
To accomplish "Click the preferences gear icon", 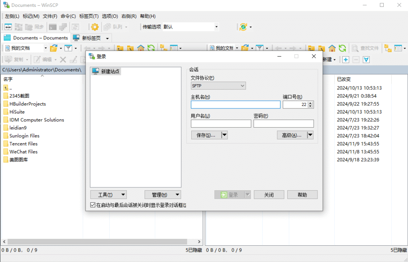I will click(94, 27).
